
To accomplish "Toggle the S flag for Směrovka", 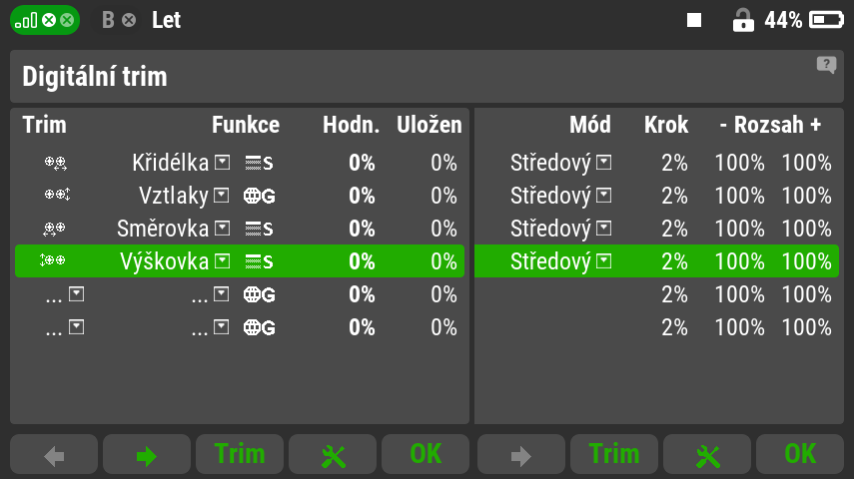I will (x=259, y=229).
